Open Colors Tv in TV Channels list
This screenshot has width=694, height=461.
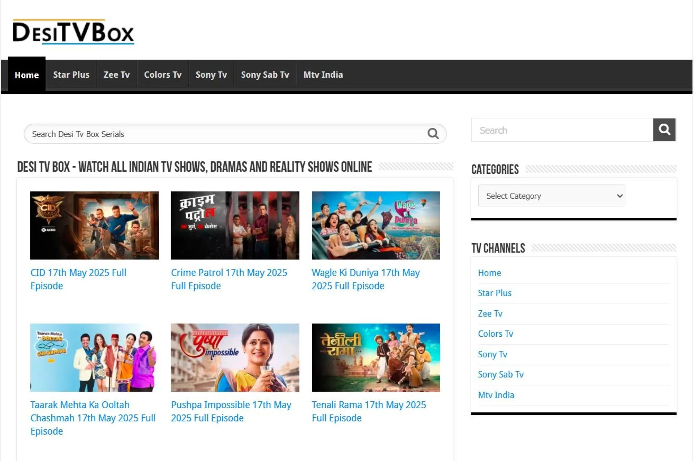click(x=496, y=334)
